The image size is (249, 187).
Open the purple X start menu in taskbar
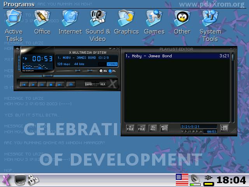6,180
